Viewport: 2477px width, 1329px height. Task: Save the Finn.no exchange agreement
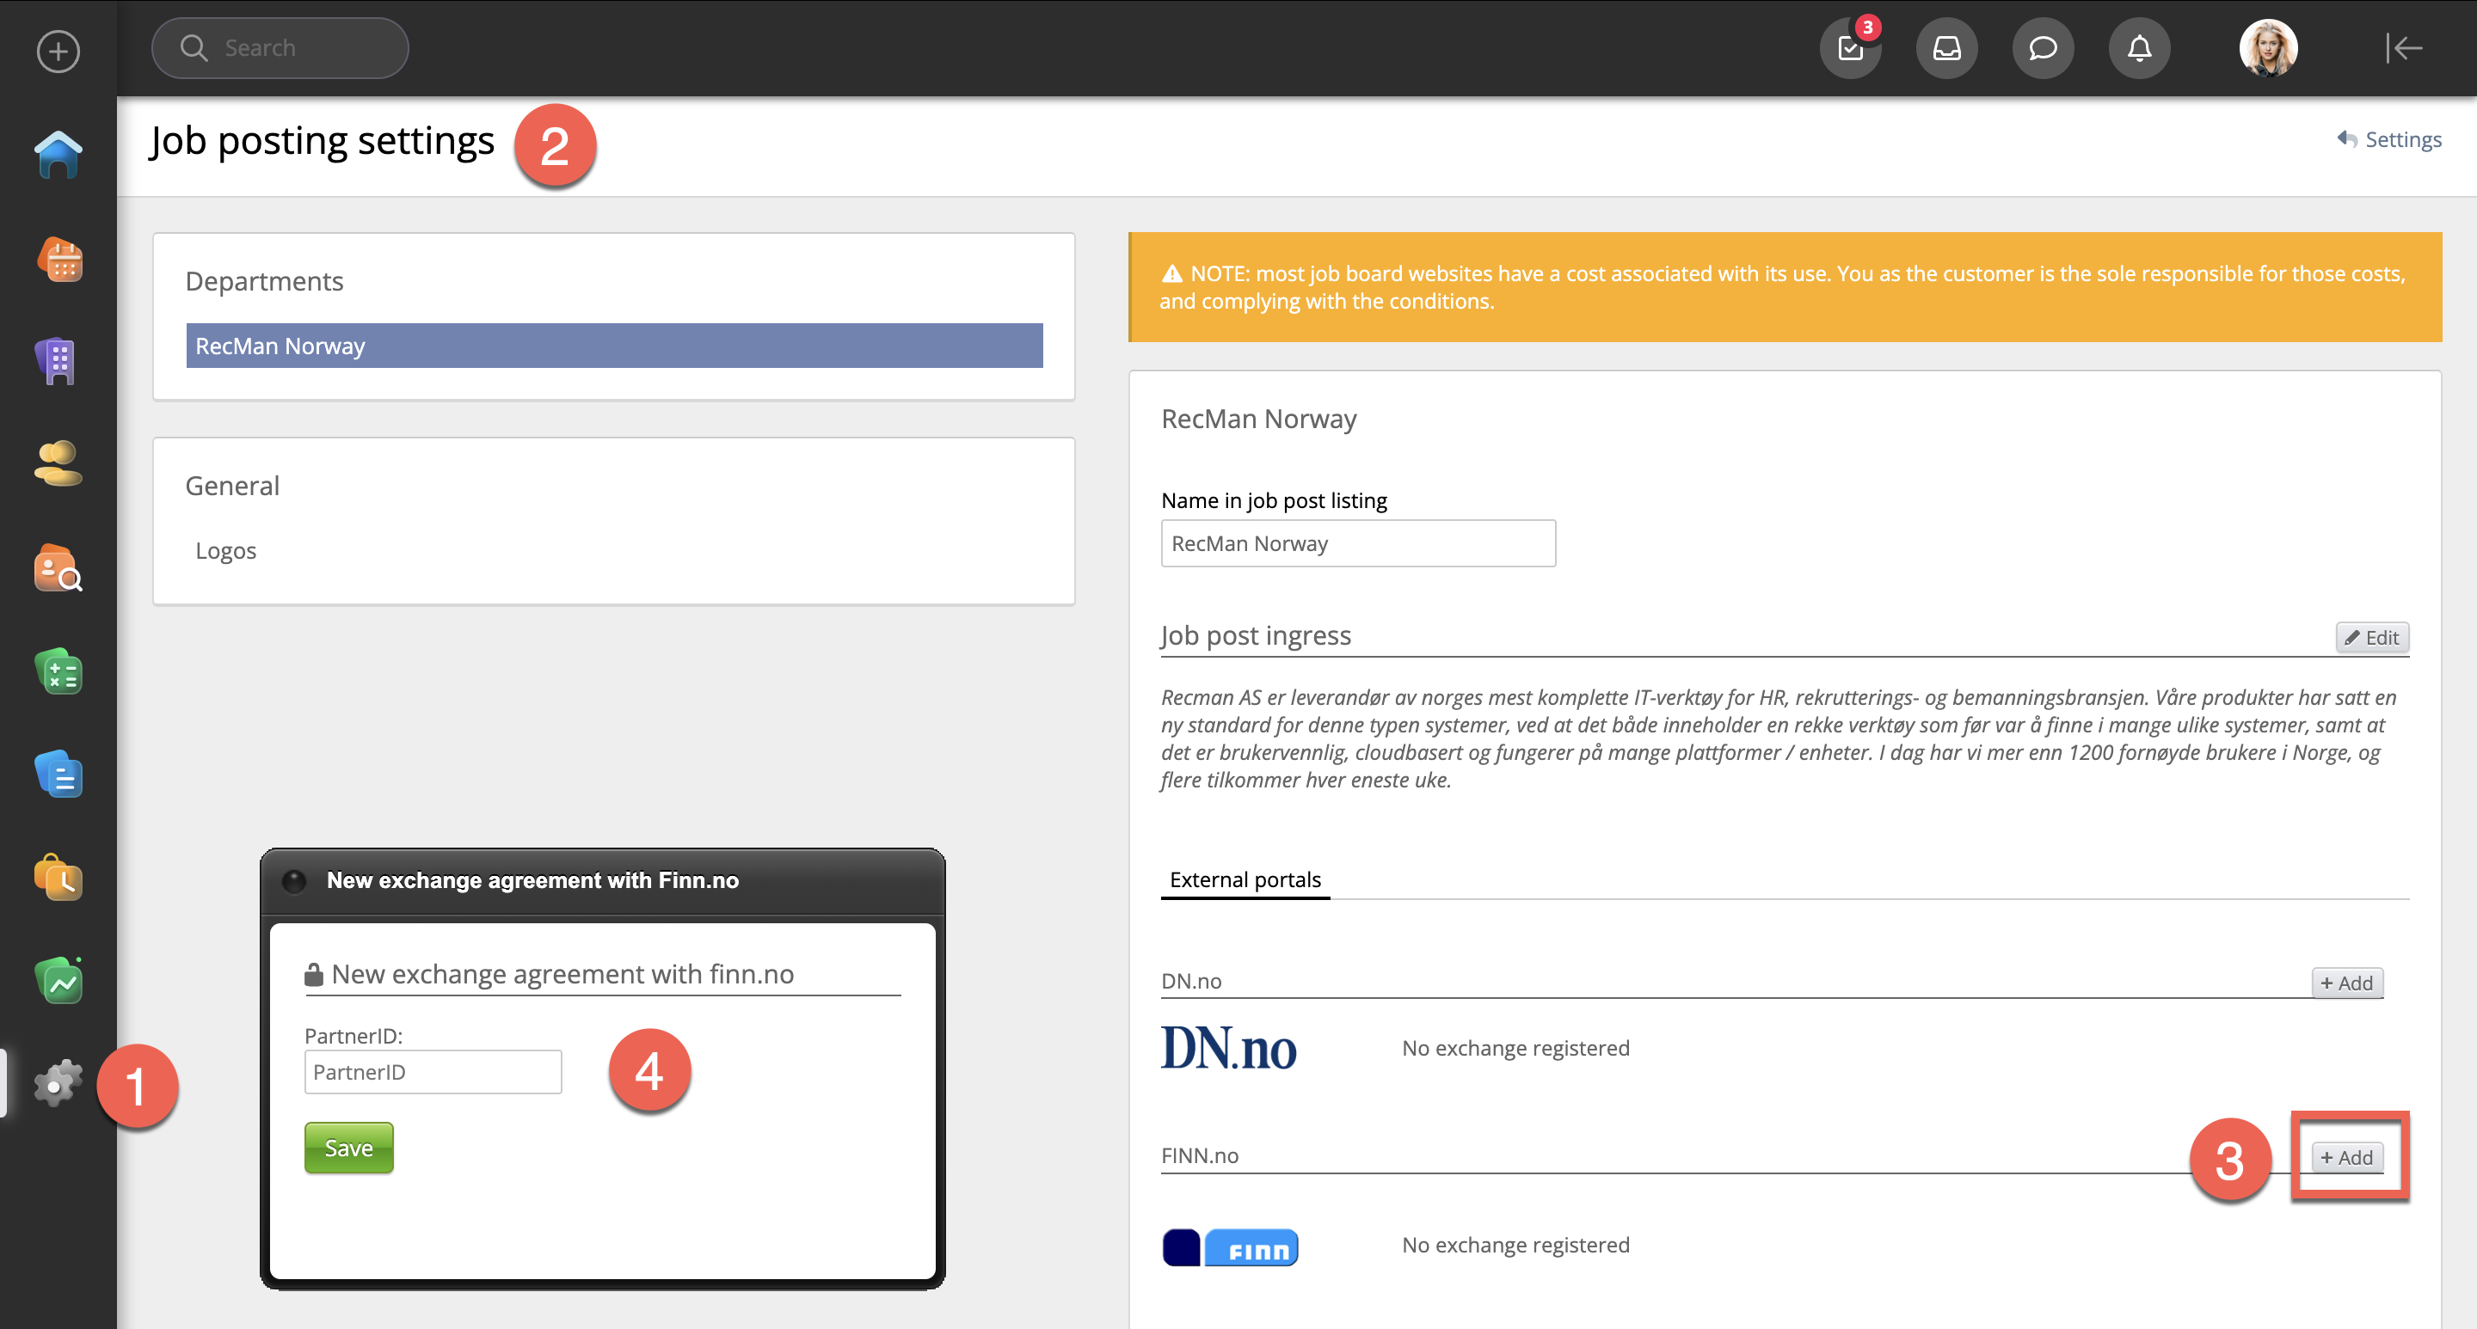[x=349, y=1148]
